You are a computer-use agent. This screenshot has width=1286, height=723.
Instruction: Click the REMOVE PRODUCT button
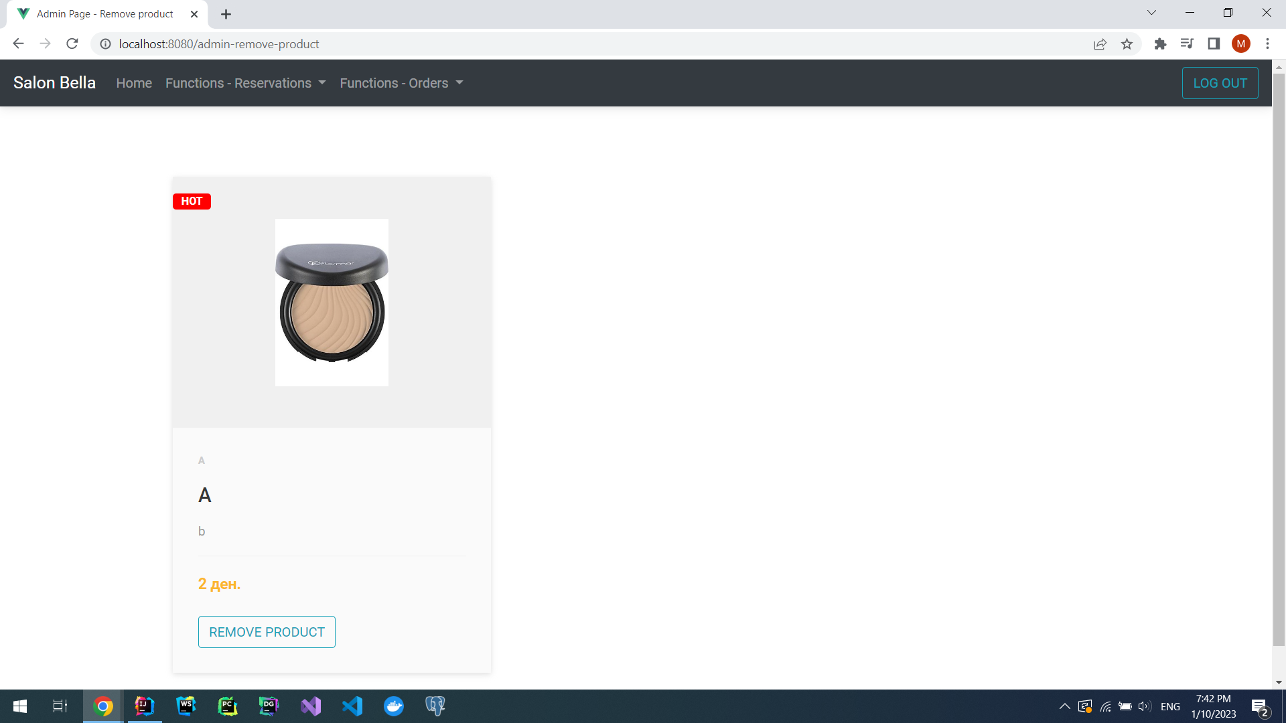[267, 632]
